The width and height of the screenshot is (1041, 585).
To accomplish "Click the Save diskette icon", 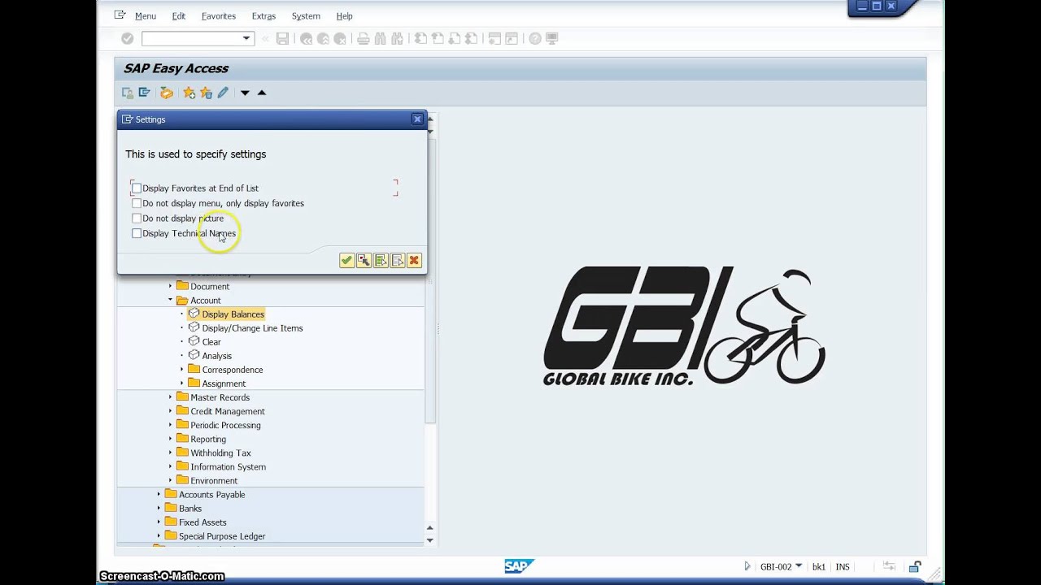I will point(282,38).
